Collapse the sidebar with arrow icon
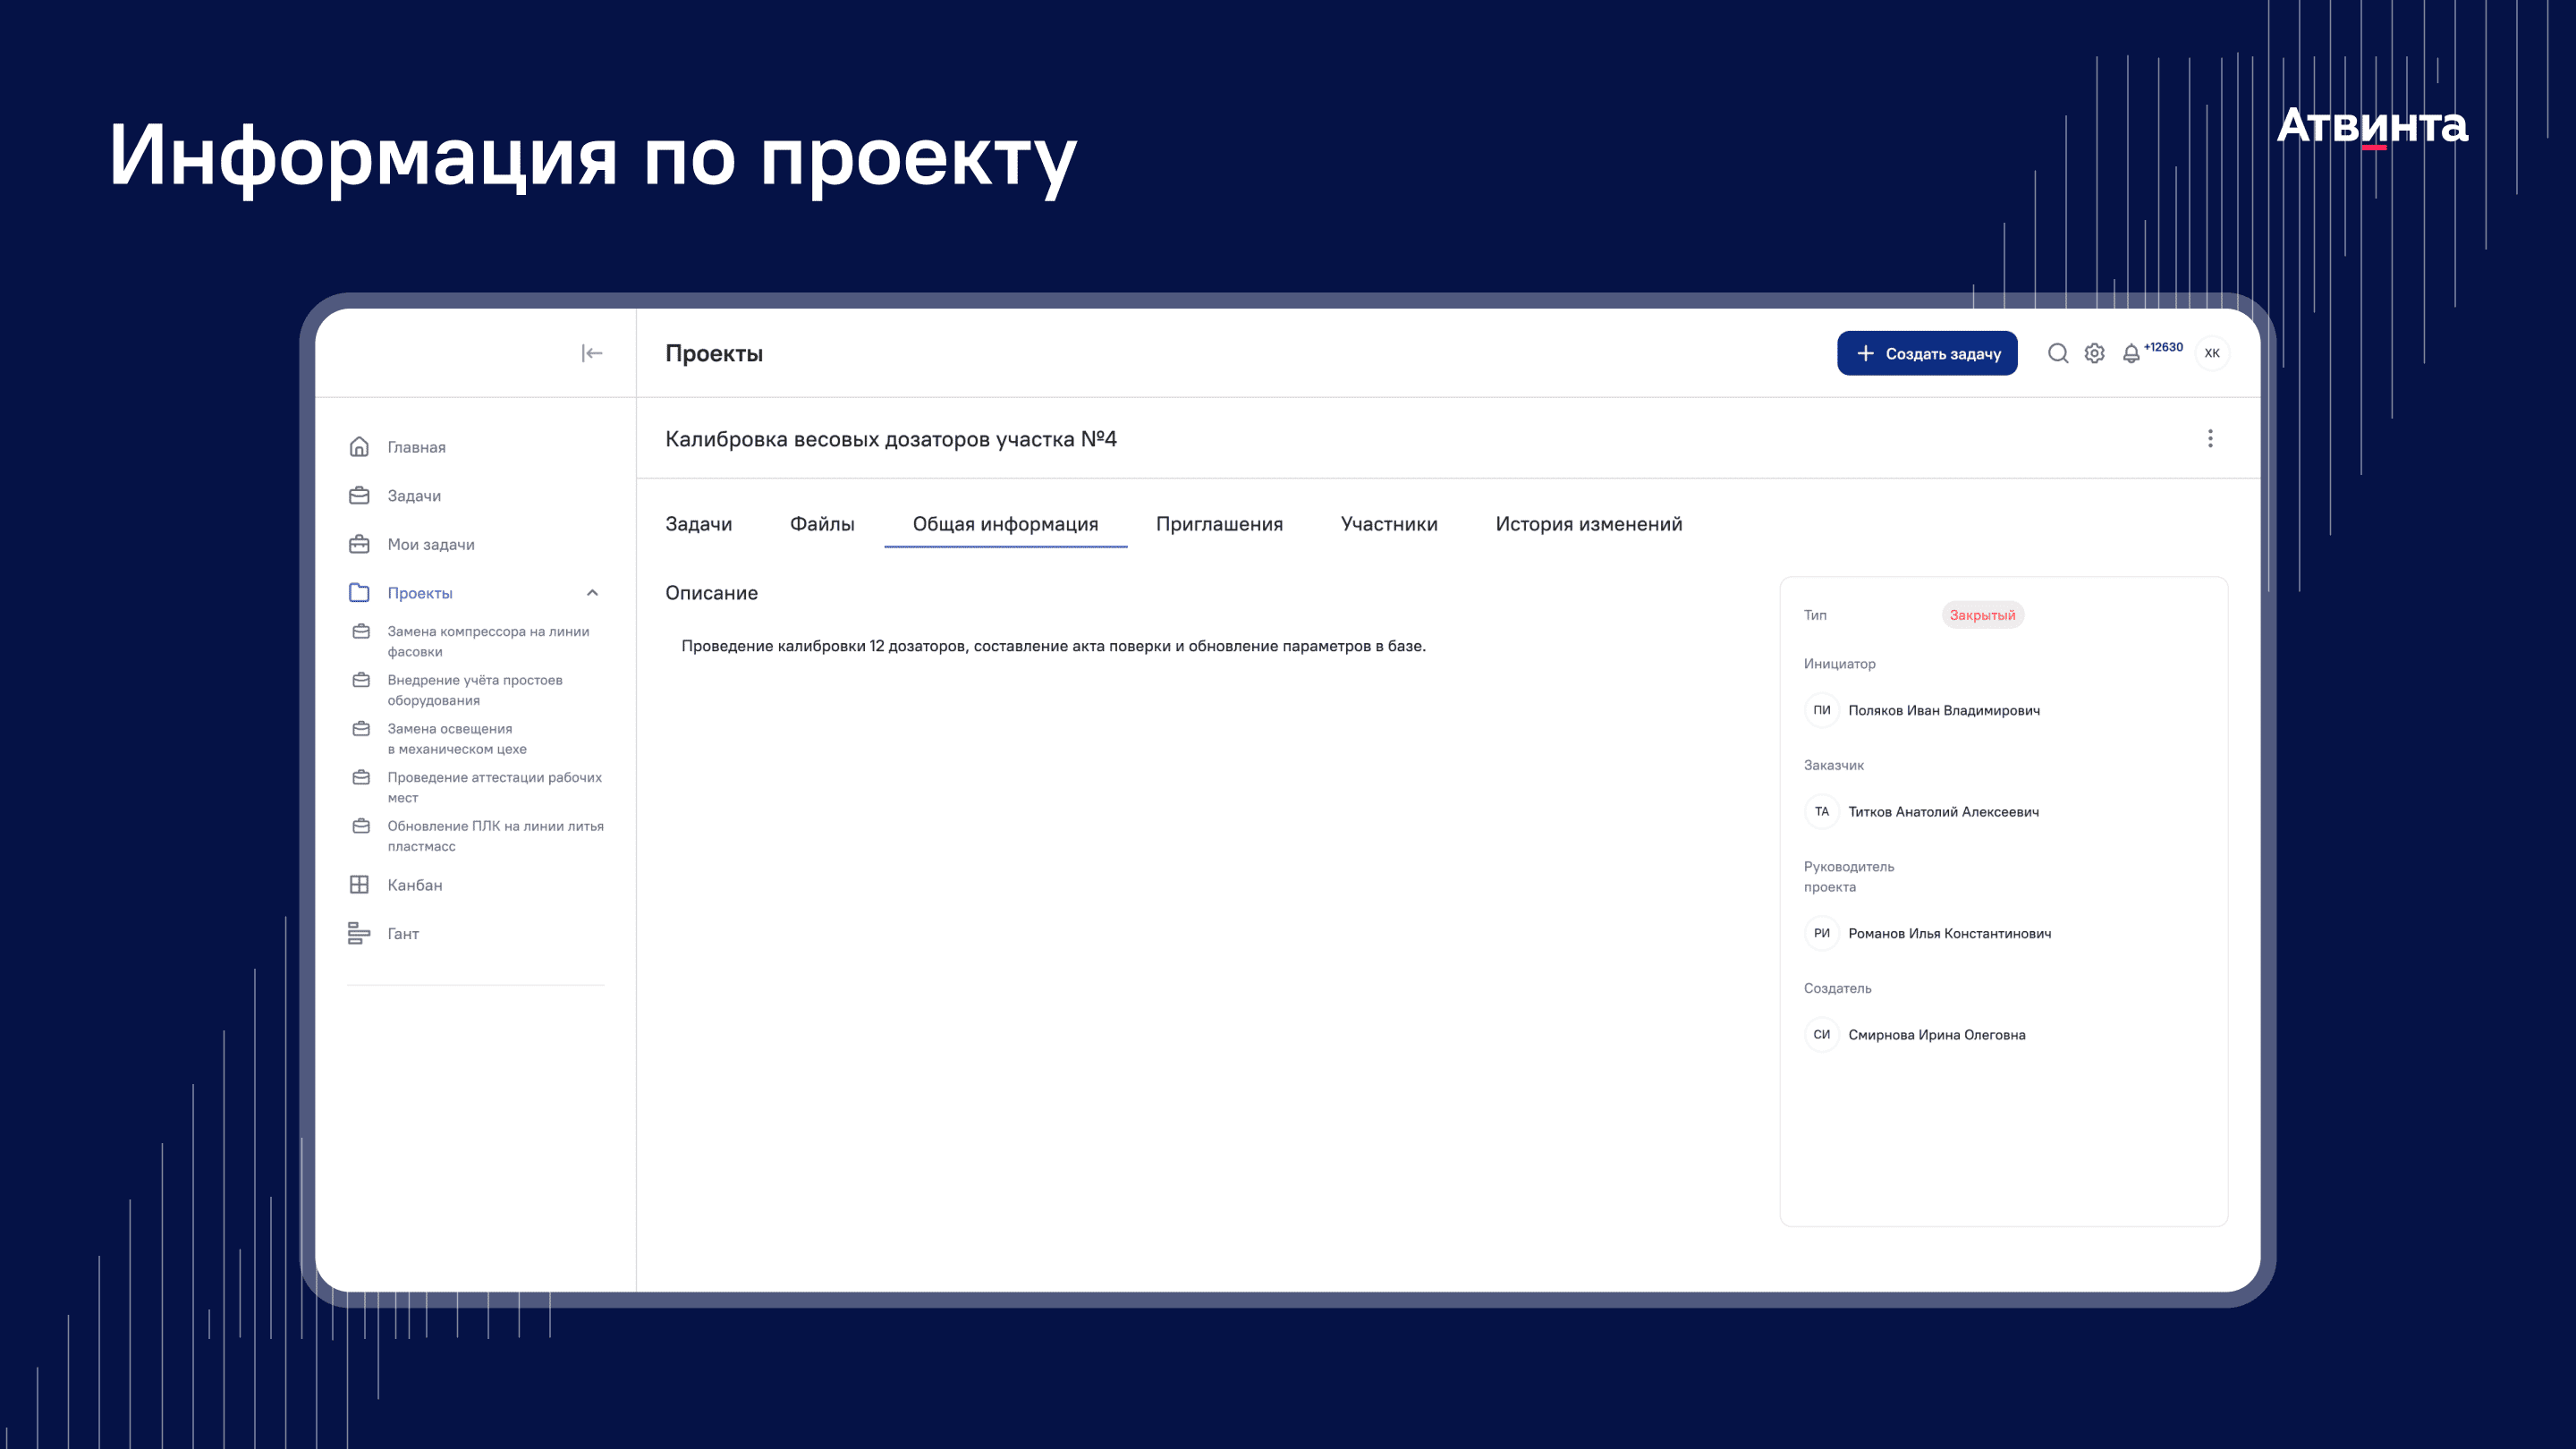 click(x=592, y=353)
